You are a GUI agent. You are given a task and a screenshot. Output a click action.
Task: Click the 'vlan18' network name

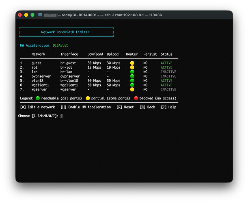[x=37, y=81]
